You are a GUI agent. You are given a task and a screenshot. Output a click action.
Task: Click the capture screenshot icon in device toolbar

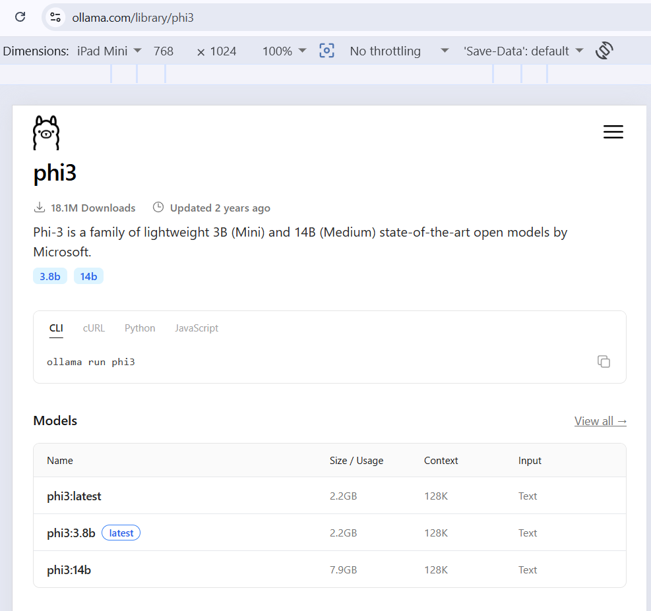[326, 51]
